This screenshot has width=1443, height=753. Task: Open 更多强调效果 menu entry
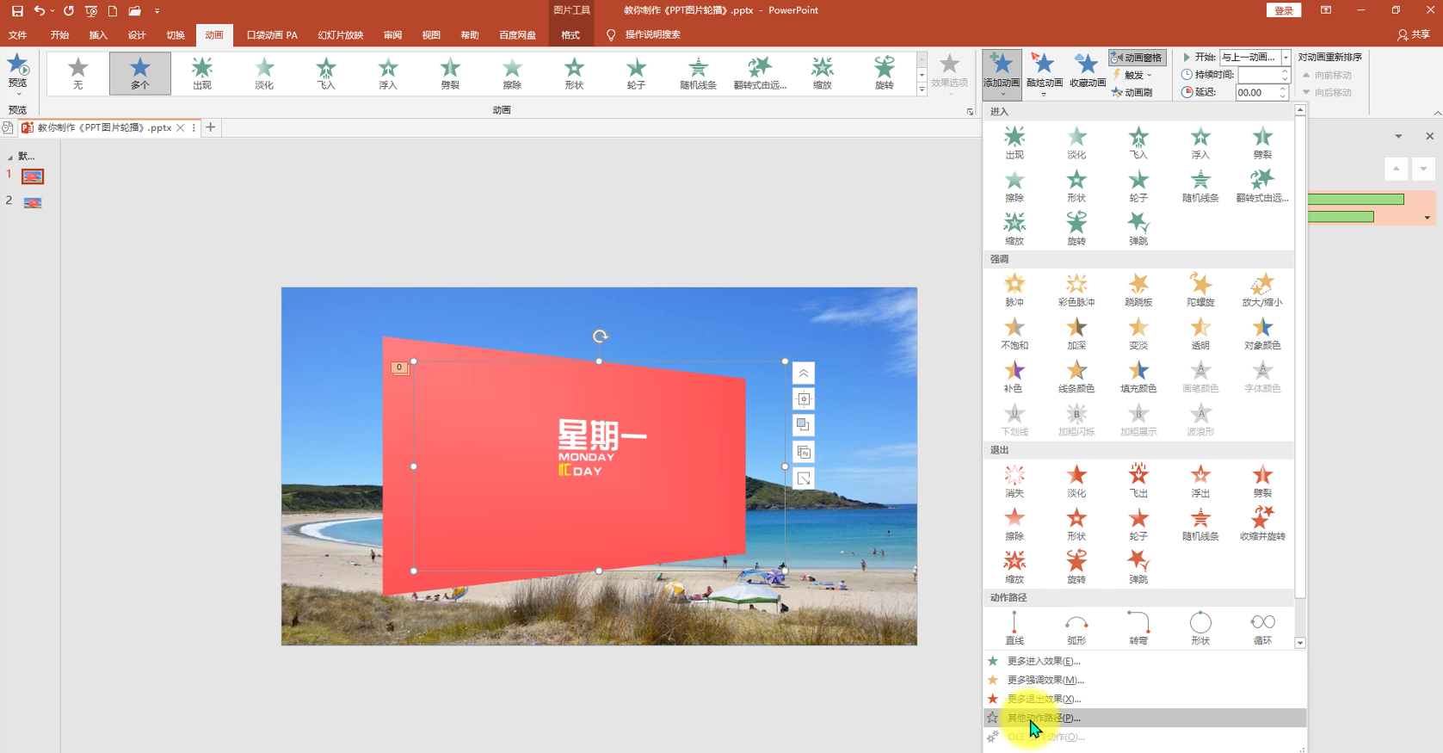tap(1144, 680)
